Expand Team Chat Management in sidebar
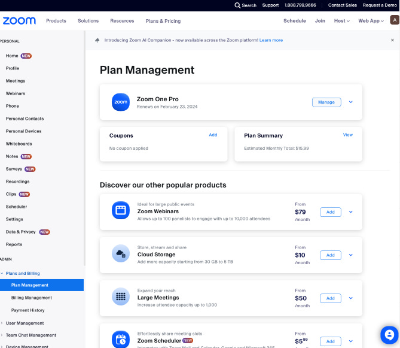 pos(2,335)
